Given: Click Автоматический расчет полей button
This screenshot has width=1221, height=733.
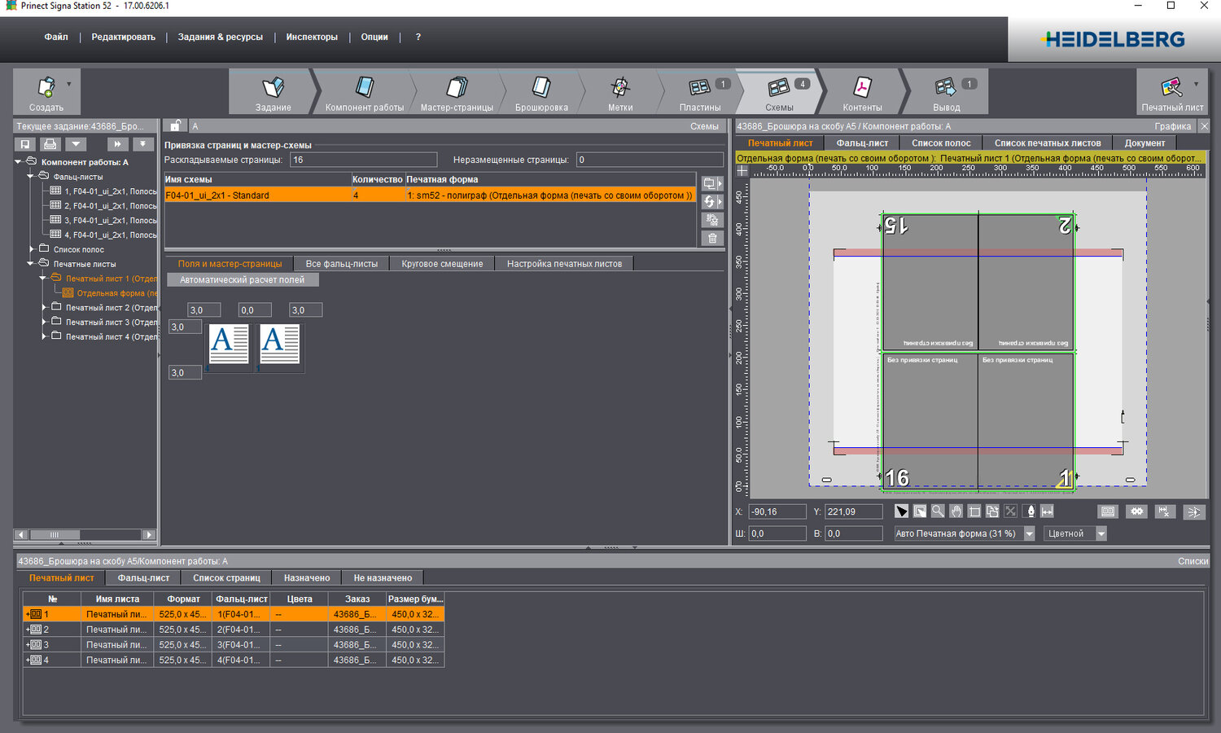Looking at the screenshot, I should tap(242, 280).
